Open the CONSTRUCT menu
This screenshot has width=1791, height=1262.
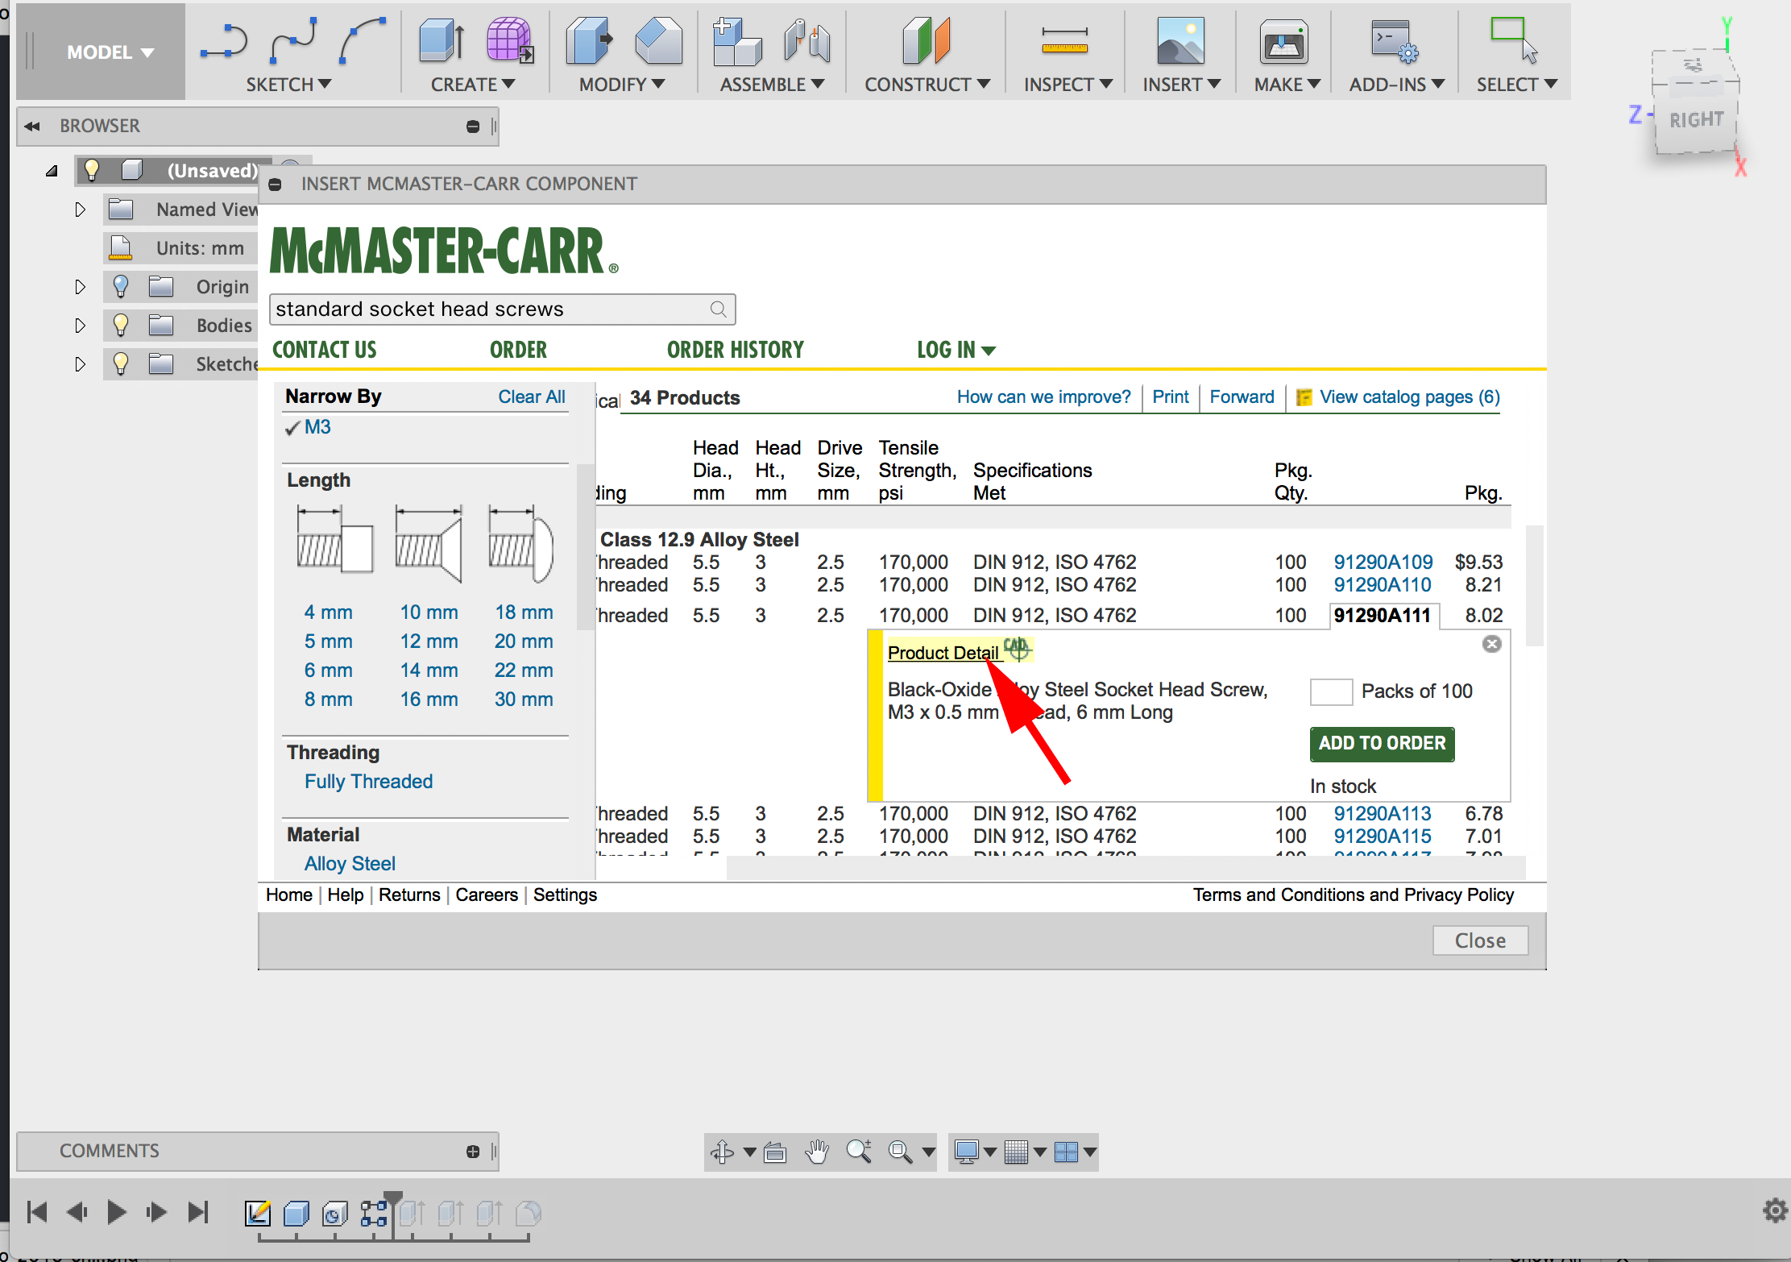tap(927, 85)
